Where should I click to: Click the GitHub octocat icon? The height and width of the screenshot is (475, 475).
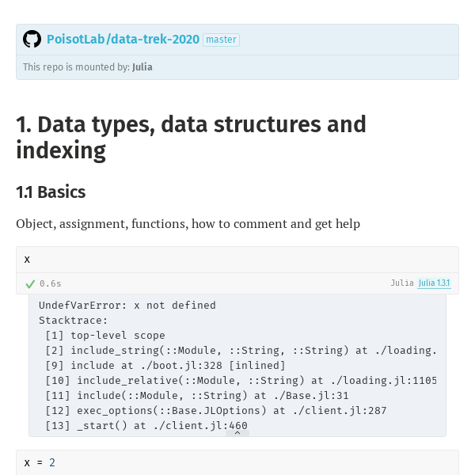[x=32, y=39]
